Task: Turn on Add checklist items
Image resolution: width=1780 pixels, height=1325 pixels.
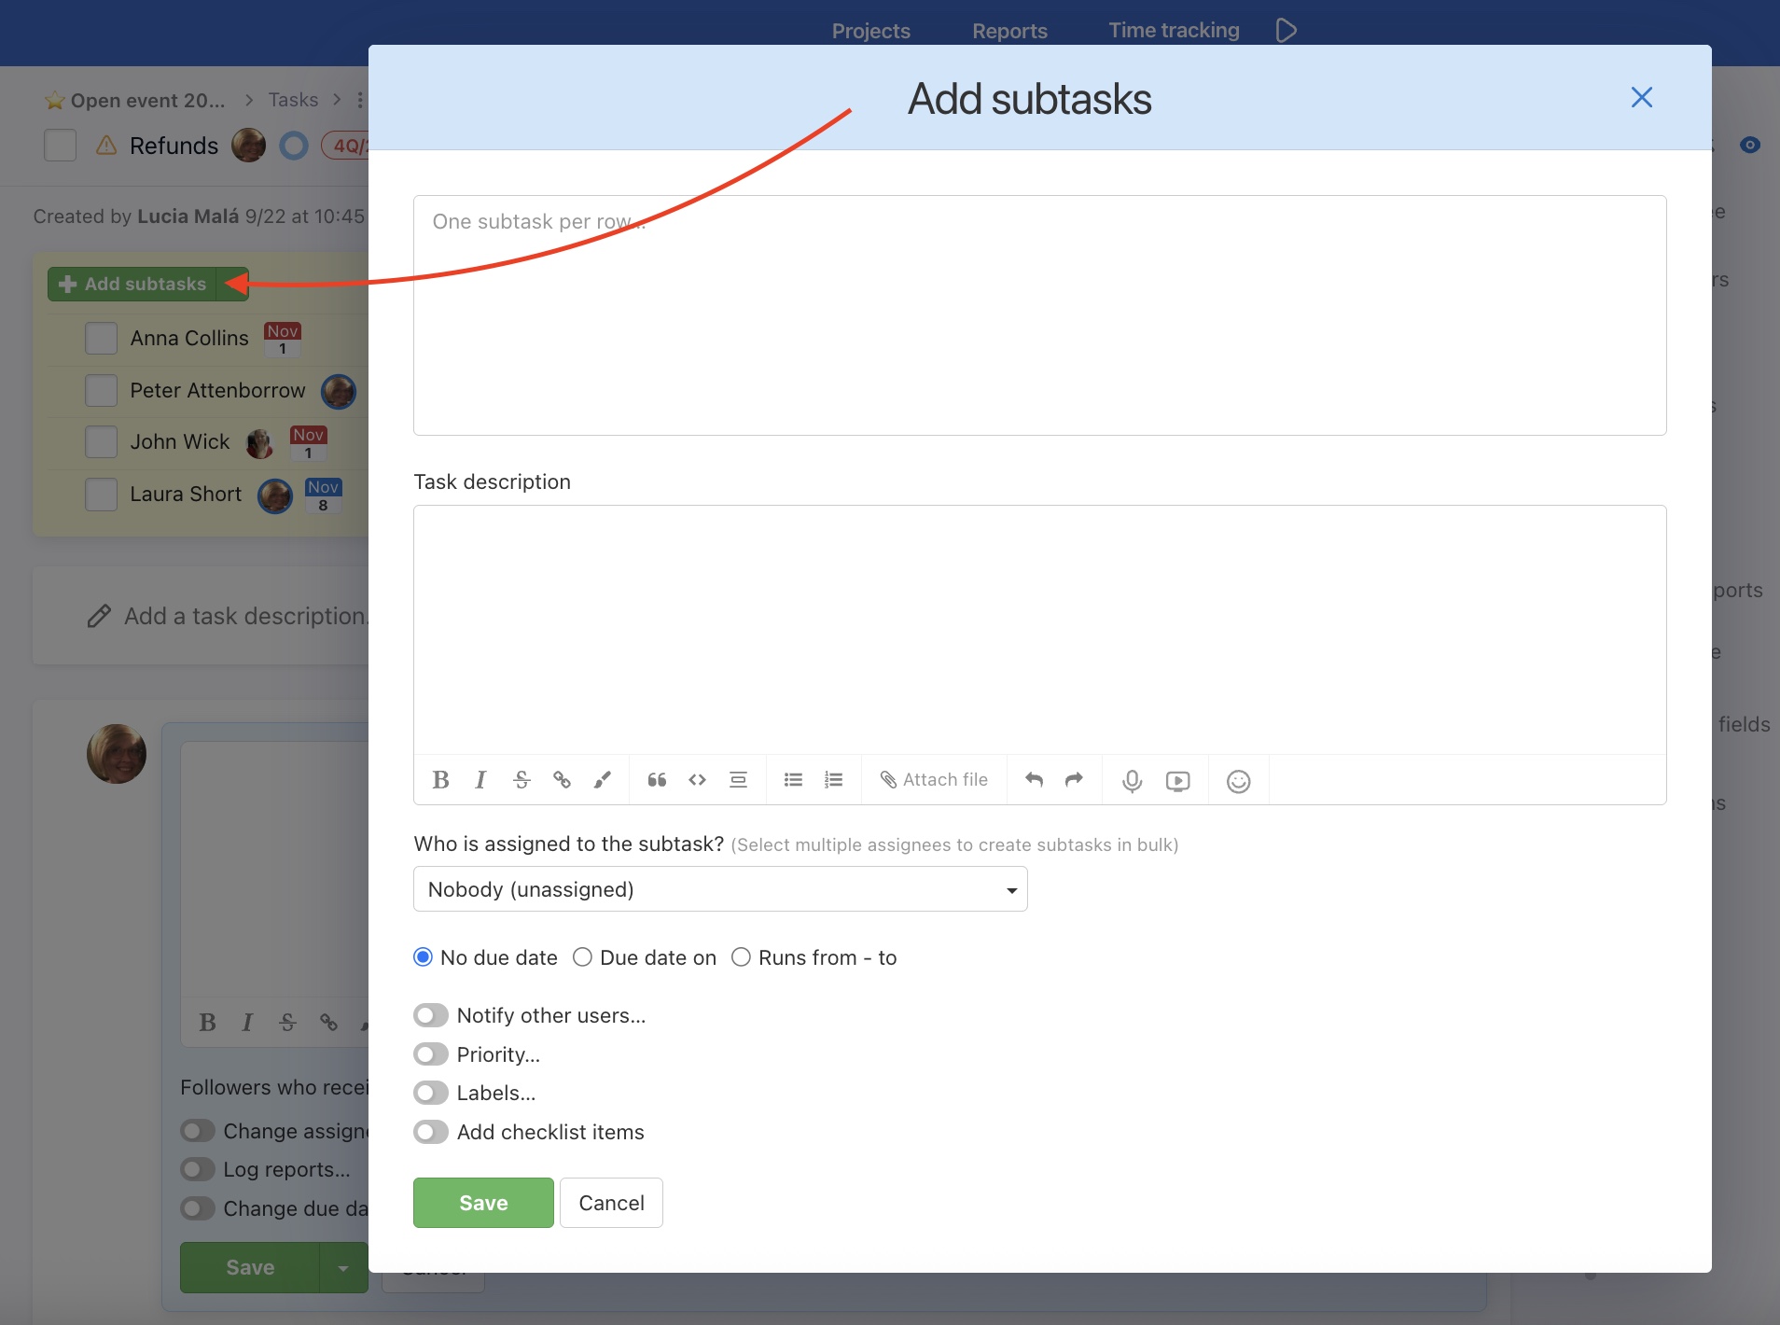Action: click(429, 1132)
